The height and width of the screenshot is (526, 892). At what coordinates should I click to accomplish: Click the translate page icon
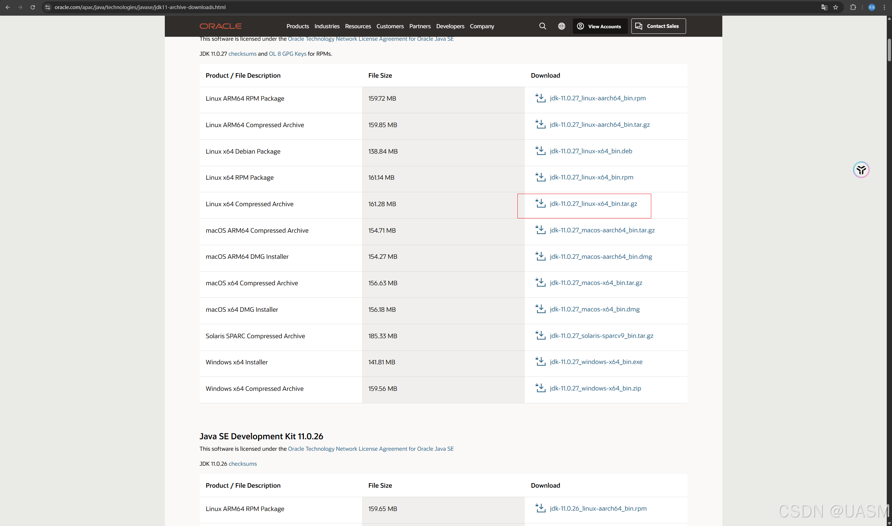(x=824, y=7)
